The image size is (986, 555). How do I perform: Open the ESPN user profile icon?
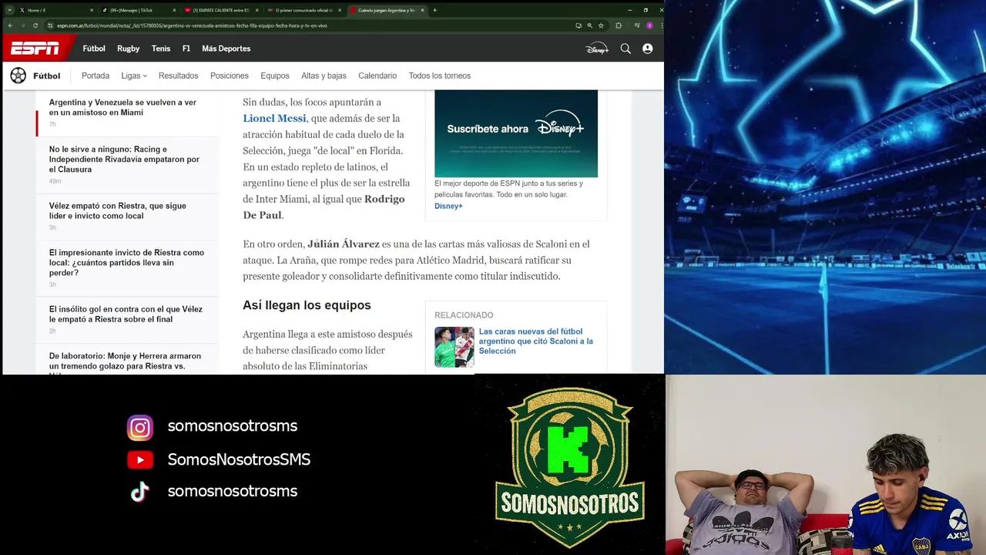click(647, 49)
